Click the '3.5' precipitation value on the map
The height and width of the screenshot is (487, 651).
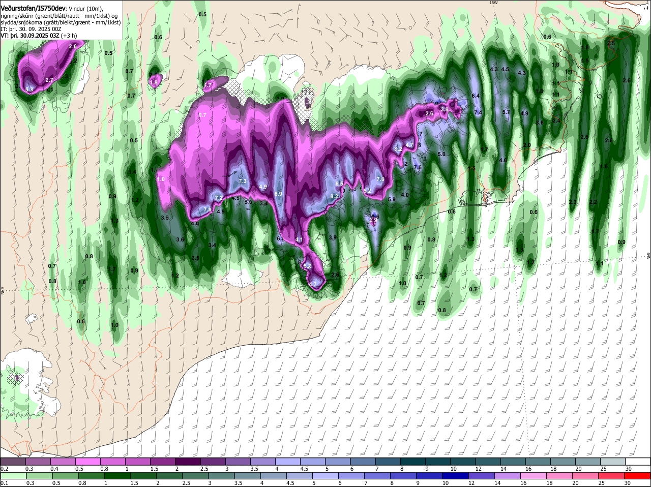click(x=165, y=217)
